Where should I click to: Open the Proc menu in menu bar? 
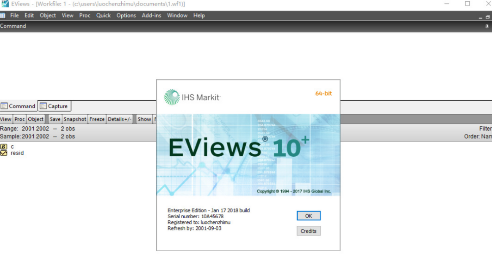[x=85, y=15]
